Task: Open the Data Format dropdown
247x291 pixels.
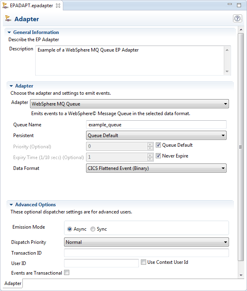Action: 156,168
